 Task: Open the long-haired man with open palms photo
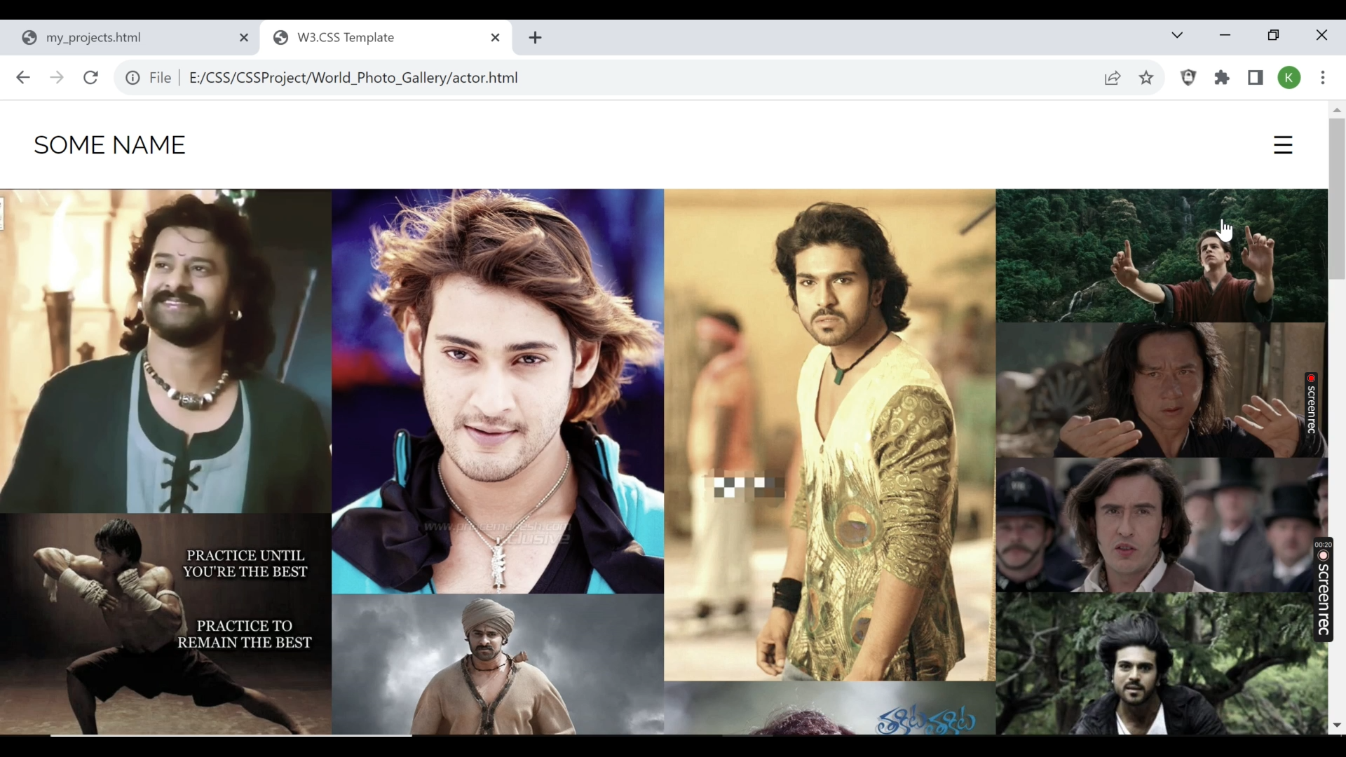(1162, 390)
